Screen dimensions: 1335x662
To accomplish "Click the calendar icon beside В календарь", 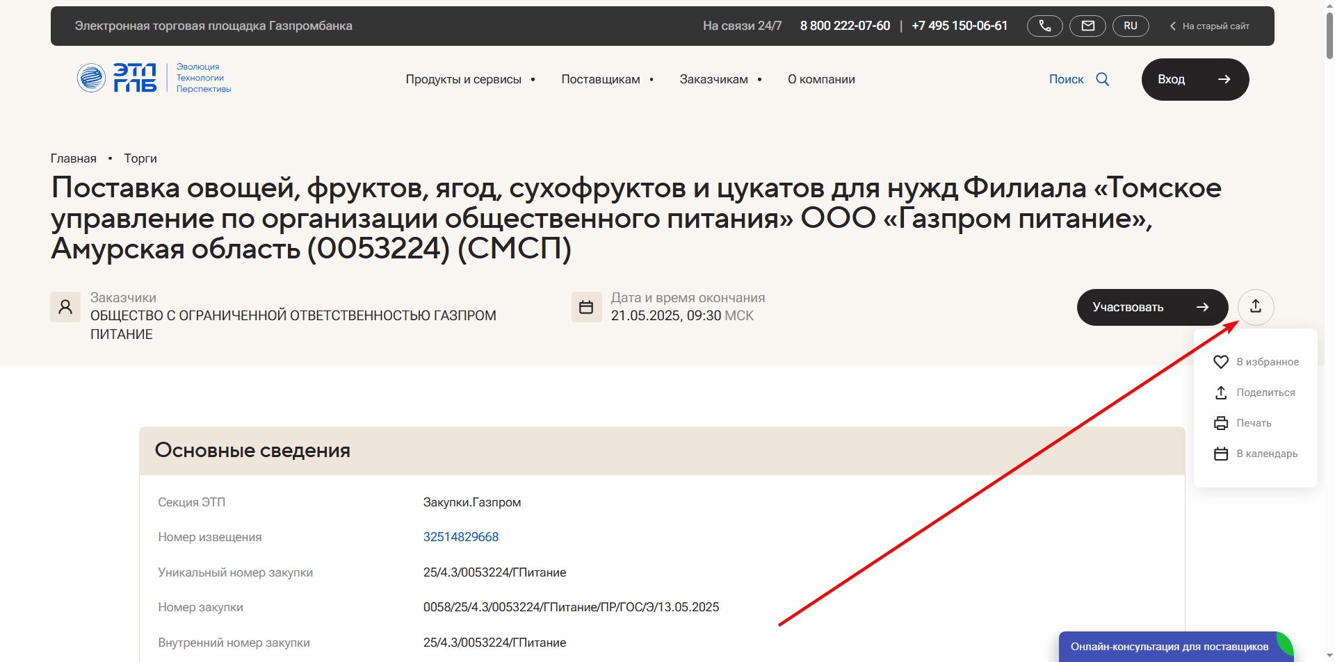I will tap(1221, 454).
